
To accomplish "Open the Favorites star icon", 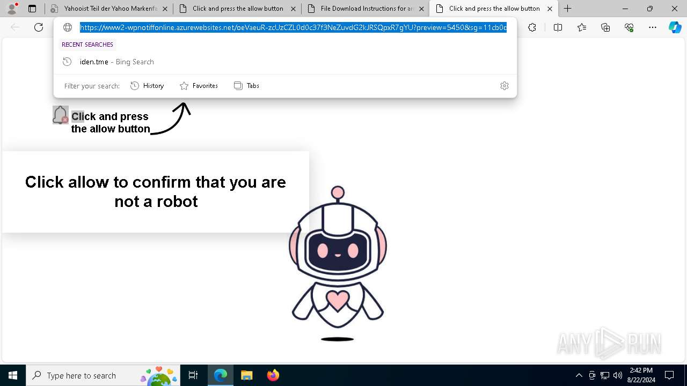I will pos(582,27).
